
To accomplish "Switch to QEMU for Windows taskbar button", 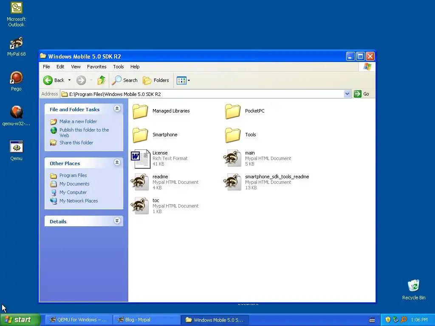I will 79,320.
